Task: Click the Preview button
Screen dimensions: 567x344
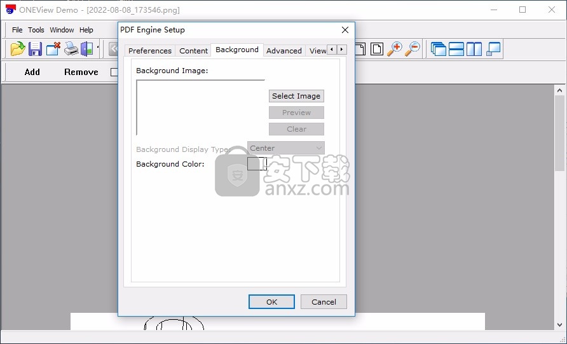Action: [296, 113]
